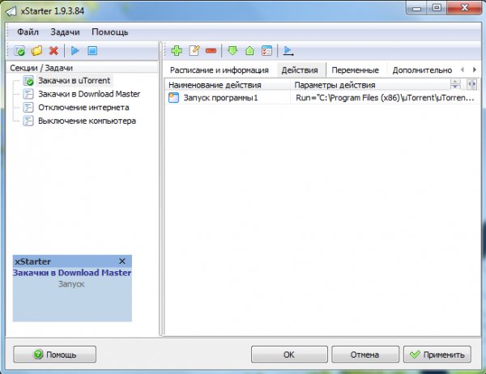Switch to Расписание и информация tab

click(220, 70)
